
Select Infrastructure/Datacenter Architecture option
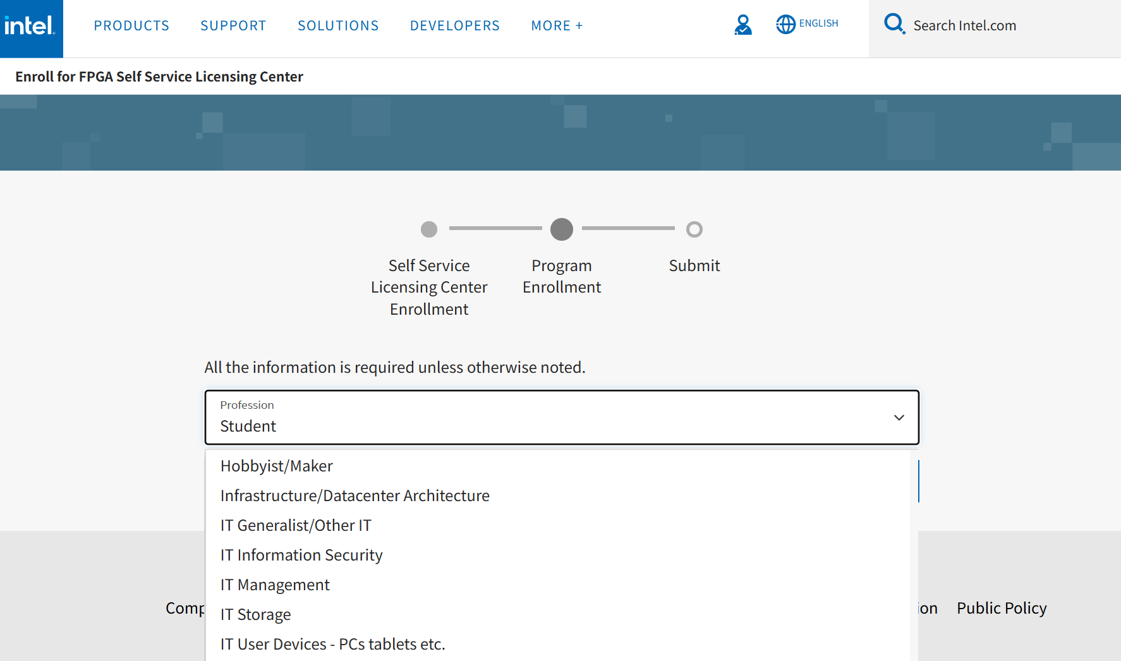[x=354, y=495]
